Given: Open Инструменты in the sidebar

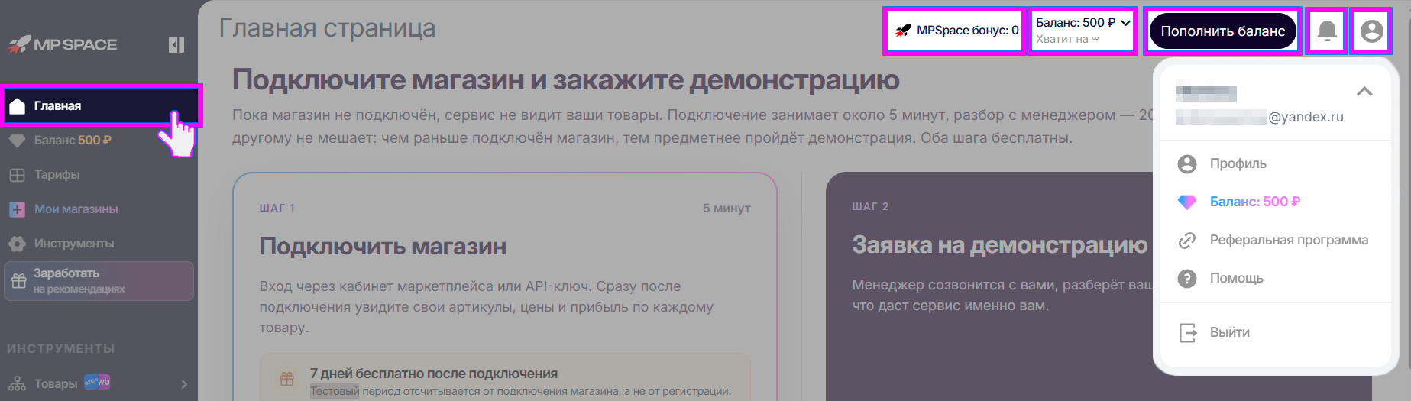Looking at the screenshot, I should 74,243.
